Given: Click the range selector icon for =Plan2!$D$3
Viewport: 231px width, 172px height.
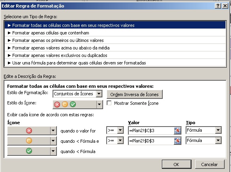Looking at the screenshot, I should point(177,141).
